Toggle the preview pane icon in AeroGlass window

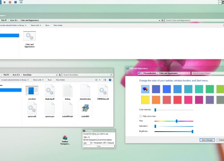coord(105,80)
